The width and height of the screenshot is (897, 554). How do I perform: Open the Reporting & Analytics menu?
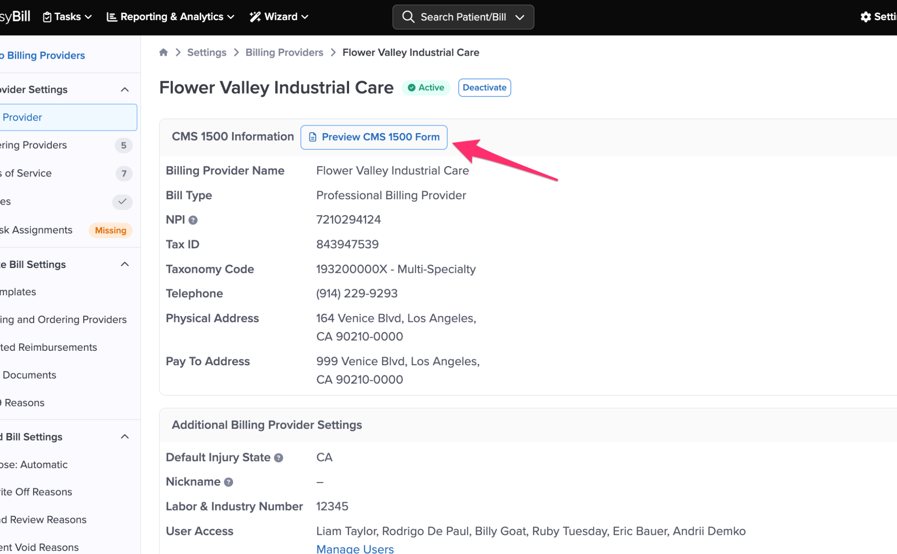[x=171, y=17]
